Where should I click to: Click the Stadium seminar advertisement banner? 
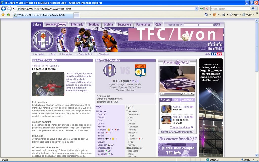point(211,108)
